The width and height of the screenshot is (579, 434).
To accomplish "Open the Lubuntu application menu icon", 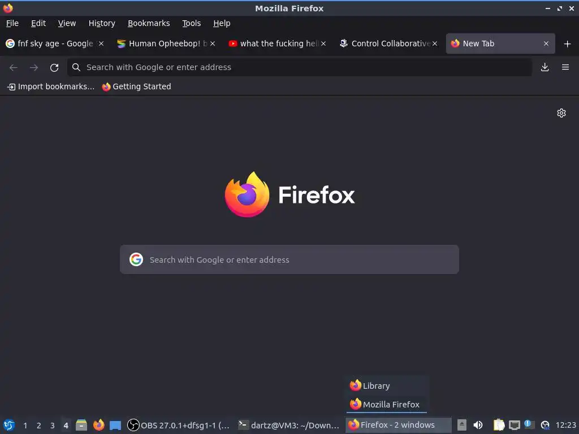I will (x=9, y=425).
